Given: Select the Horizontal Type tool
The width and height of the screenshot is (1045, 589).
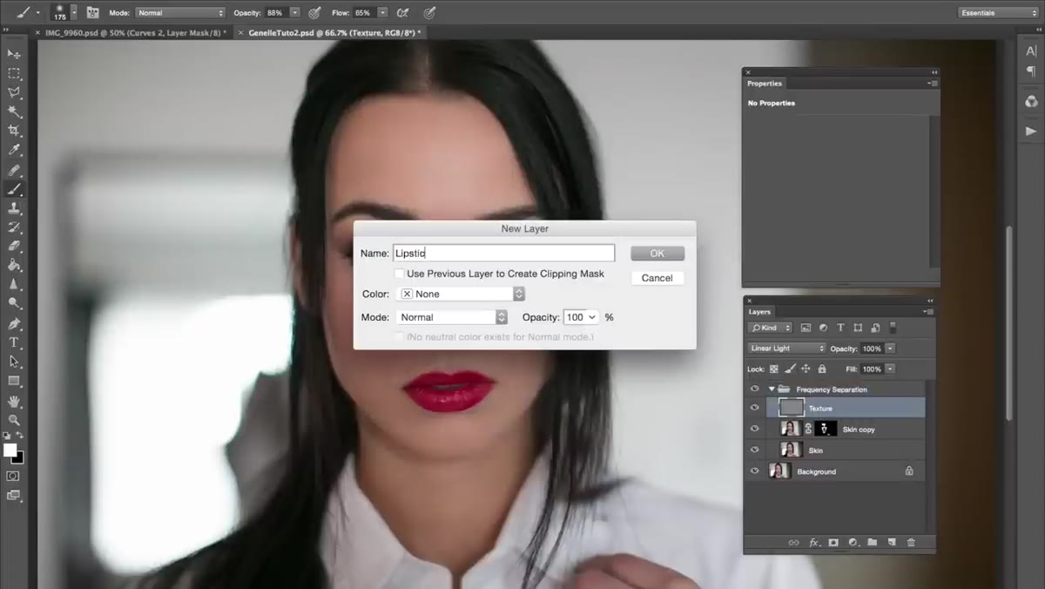Looking at the screenshot, I should (15, 342).
